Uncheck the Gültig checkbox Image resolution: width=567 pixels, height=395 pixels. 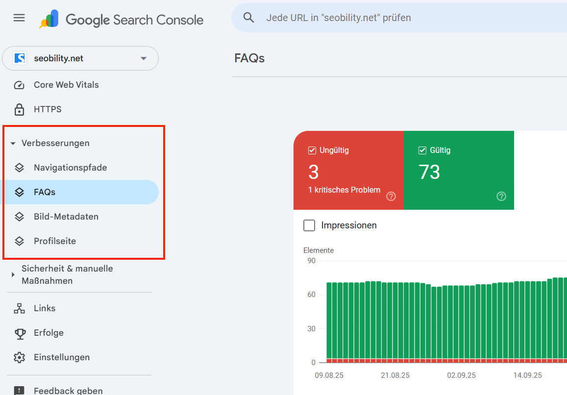[422, 150]
